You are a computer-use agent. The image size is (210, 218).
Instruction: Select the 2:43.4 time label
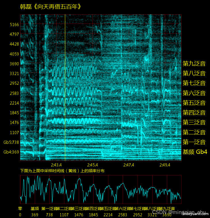[56, 165]
